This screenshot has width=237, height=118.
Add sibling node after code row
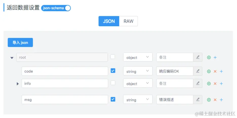[x=221, y=71]
